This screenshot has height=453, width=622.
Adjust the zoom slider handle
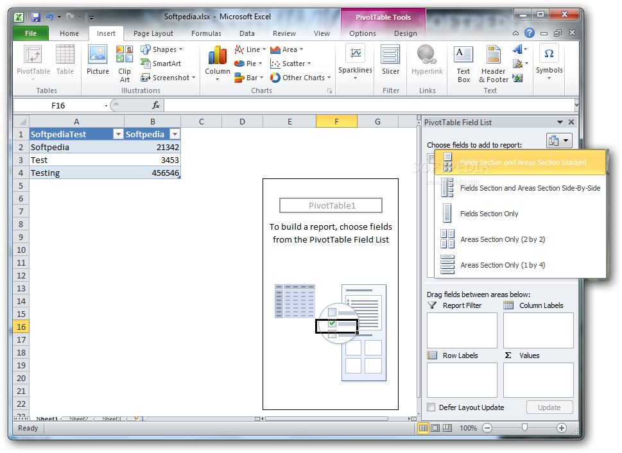524,427
